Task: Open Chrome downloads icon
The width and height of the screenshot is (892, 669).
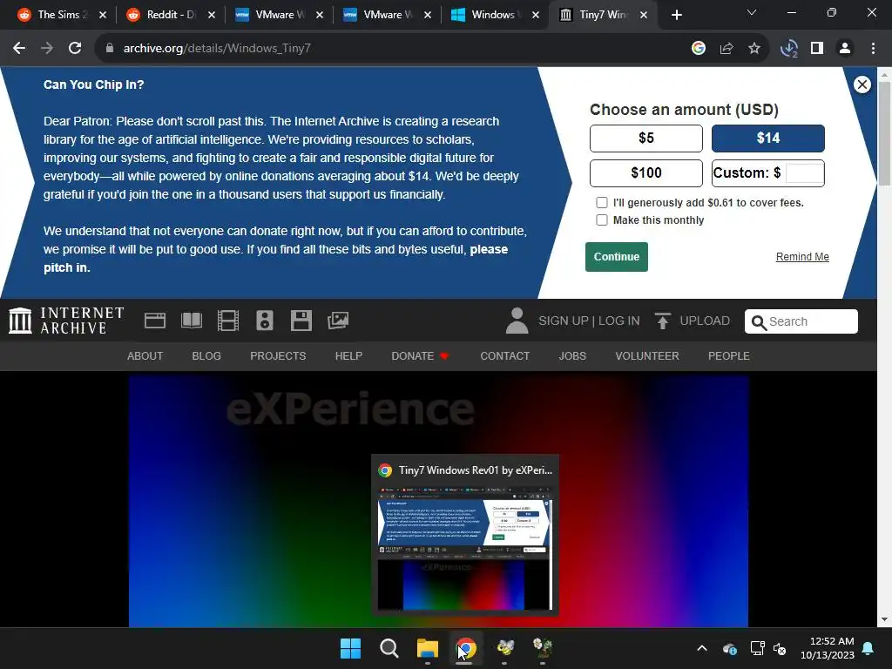Action: pyautogui.click(x=788, y=49)
